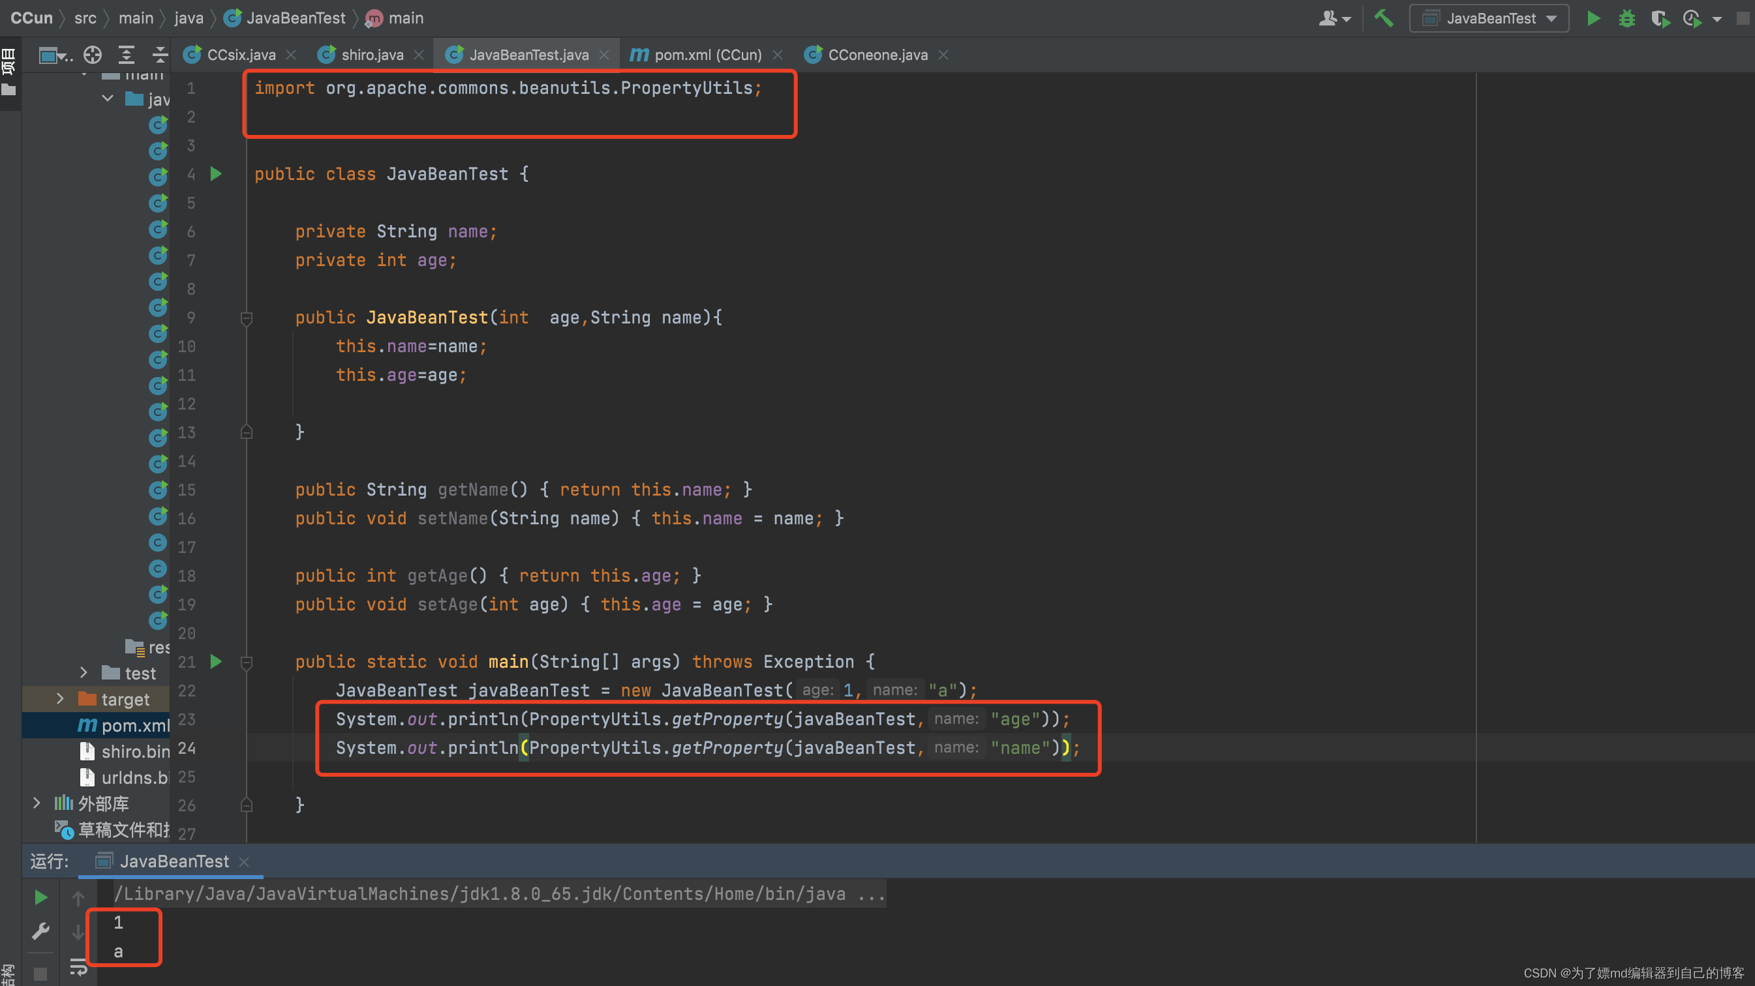The width and height of the screenshot is (1755, 986).
Task: Open the user account dropdown icon
Action: tap(1334, 18)
